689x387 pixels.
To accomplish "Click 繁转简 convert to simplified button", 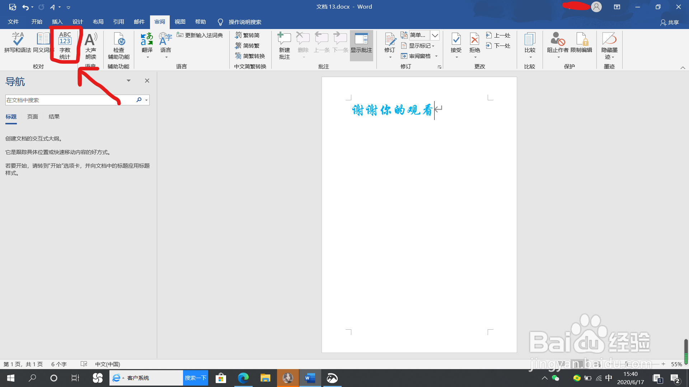I will pos(247,35).
